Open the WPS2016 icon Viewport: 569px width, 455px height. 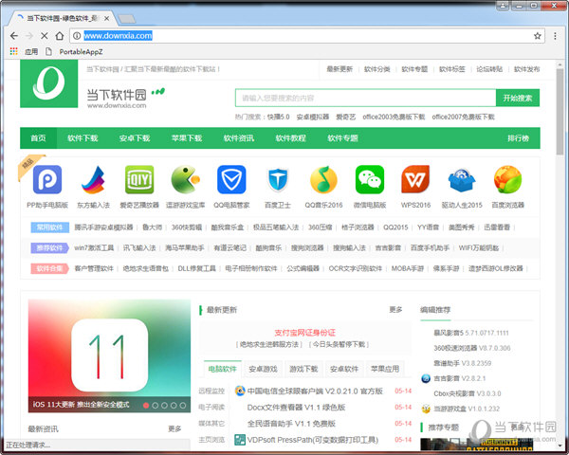point(415,179)
